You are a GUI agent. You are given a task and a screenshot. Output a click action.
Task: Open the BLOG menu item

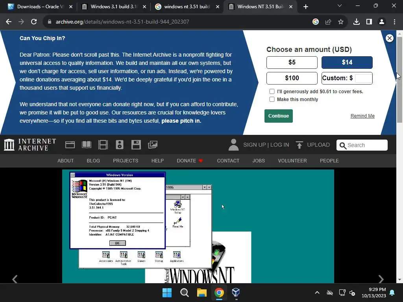[93, 161]
